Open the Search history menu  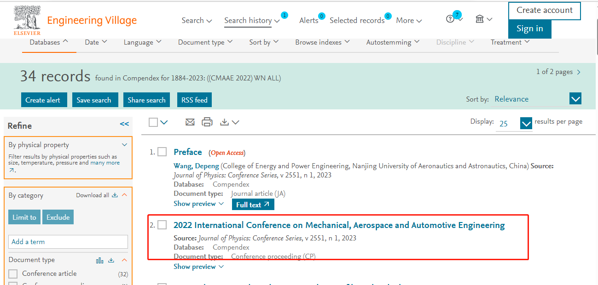(252, 21)
